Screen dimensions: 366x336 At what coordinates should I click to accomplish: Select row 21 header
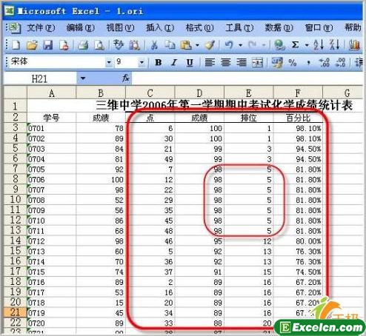point(15,312)
